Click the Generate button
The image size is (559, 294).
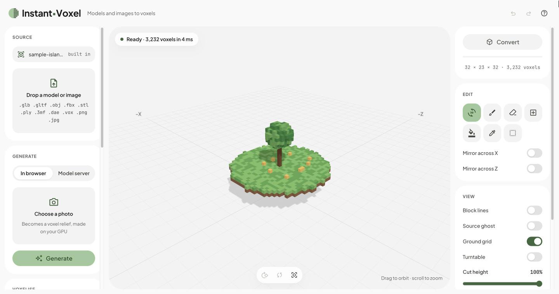point(54,258)
